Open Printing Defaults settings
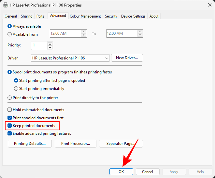Image resolution: width=215 pixels, height=178 pixels. (x=30, y=144)
